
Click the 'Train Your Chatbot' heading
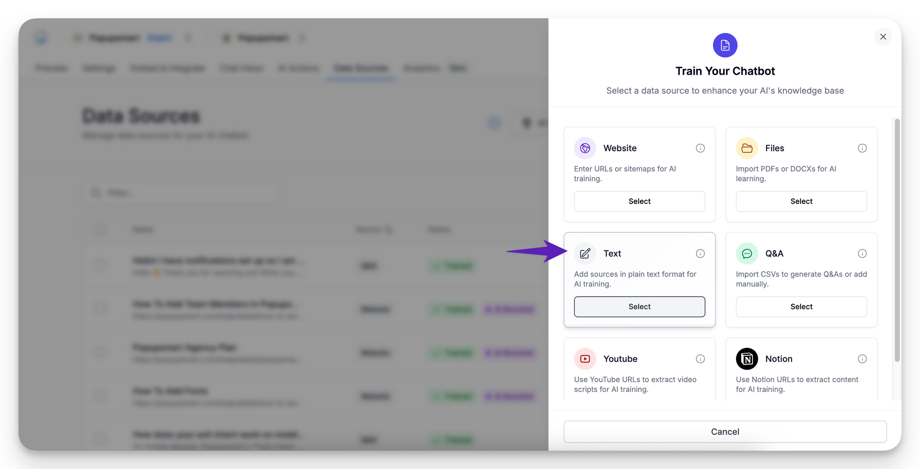pos(725,71)
